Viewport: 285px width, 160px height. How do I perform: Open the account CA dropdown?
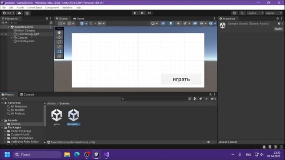[8, 13]
